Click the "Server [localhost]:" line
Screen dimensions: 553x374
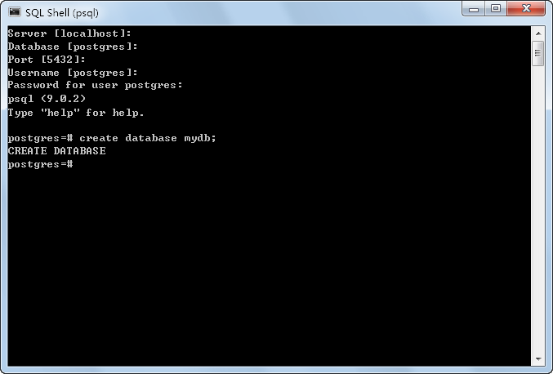click(x=69, y=33)
